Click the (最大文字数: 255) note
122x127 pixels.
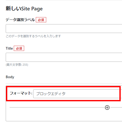coord(17,65)
